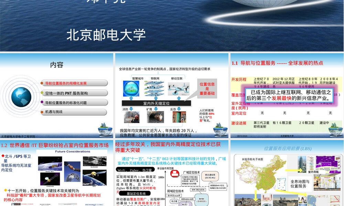
Task: Select title 经过多年攻关，我国室内外高精度定位技术
Action: (x=168, y=147)
